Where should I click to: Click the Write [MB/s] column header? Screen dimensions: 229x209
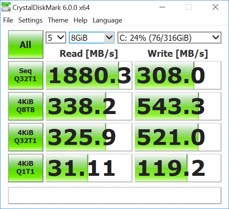click(178, 54)
